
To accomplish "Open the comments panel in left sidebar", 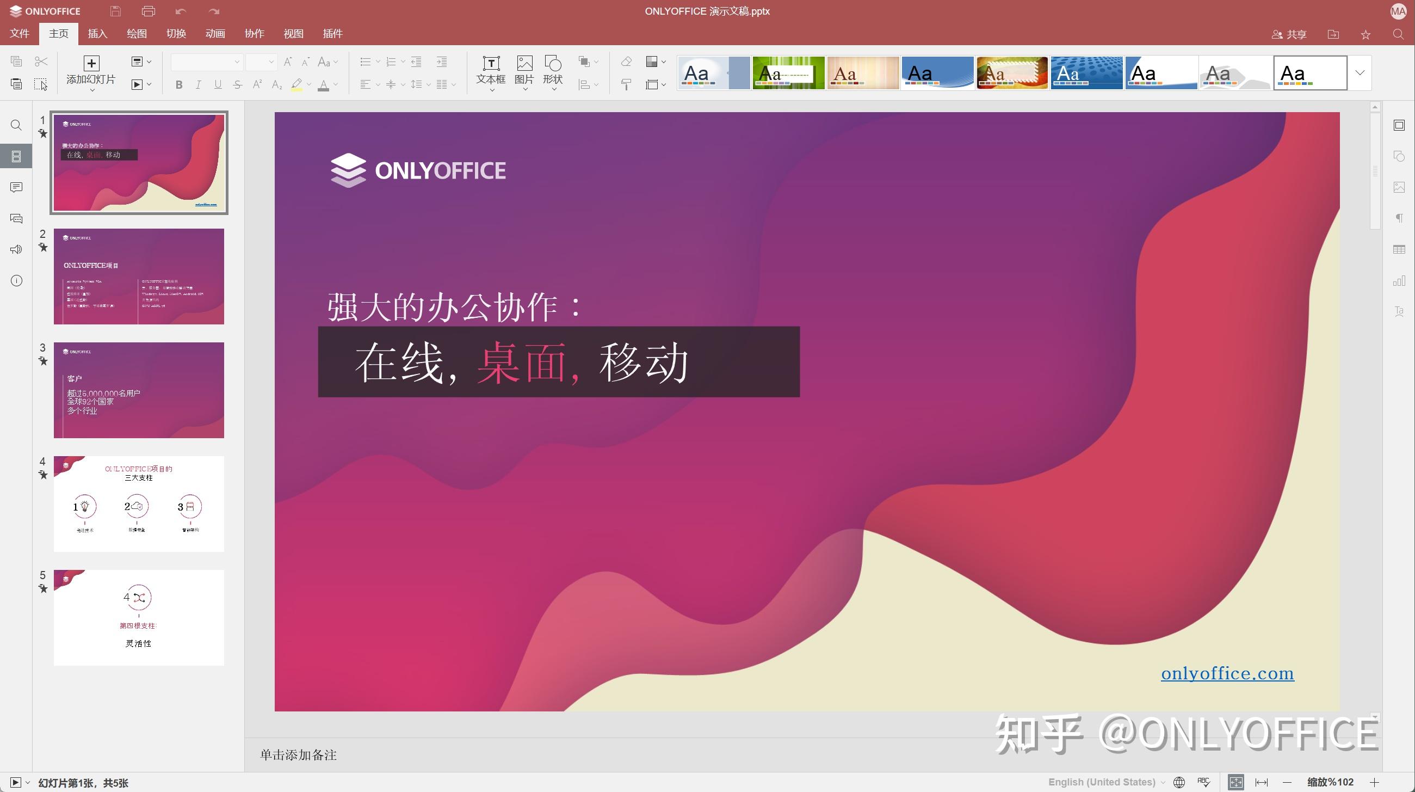I will (16, 187).
